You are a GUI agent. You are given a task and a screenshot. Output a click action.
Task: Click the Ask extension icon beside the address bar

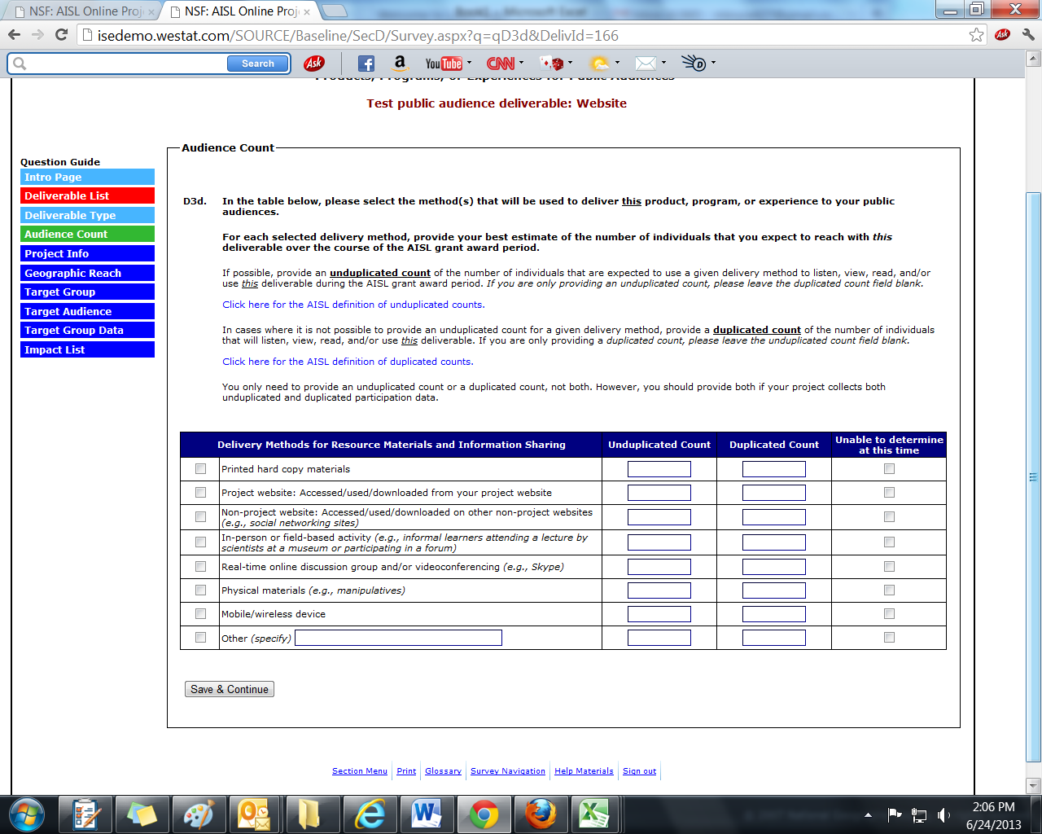pos(1002,35)
